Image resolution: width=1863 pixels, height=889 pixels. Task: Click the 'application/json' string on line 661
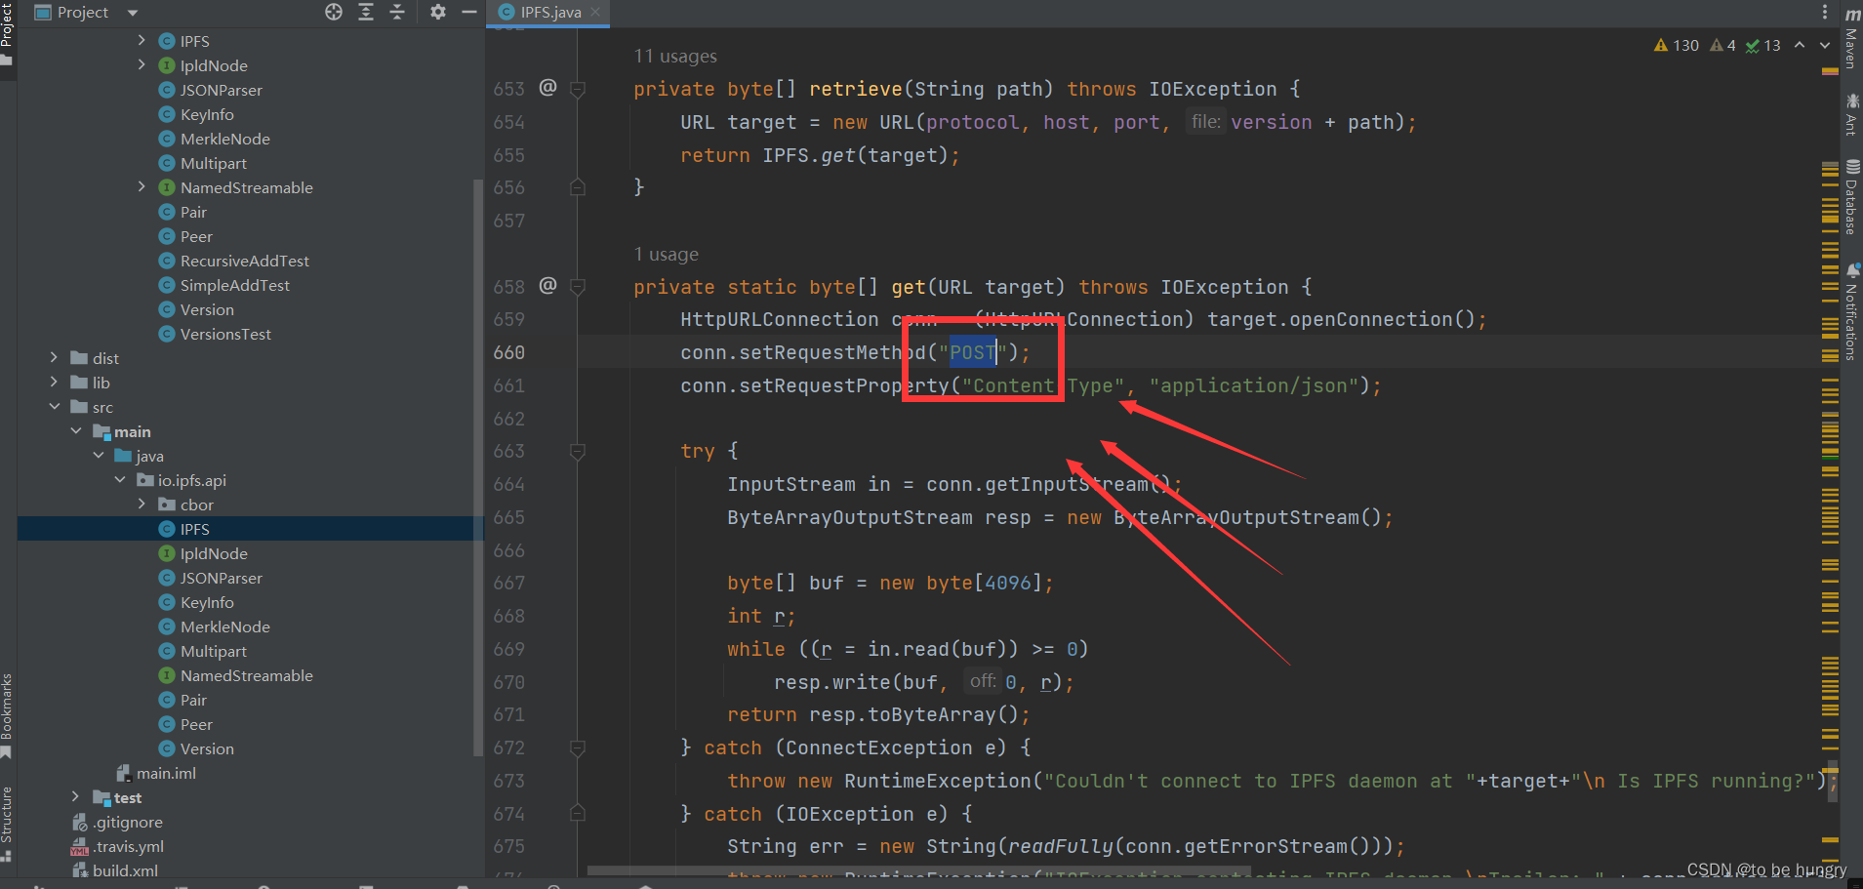[x=1254, y=386]
